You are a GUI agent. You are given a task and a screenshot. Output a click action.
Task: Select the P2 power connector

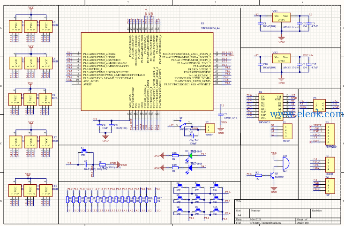(210, 128)
